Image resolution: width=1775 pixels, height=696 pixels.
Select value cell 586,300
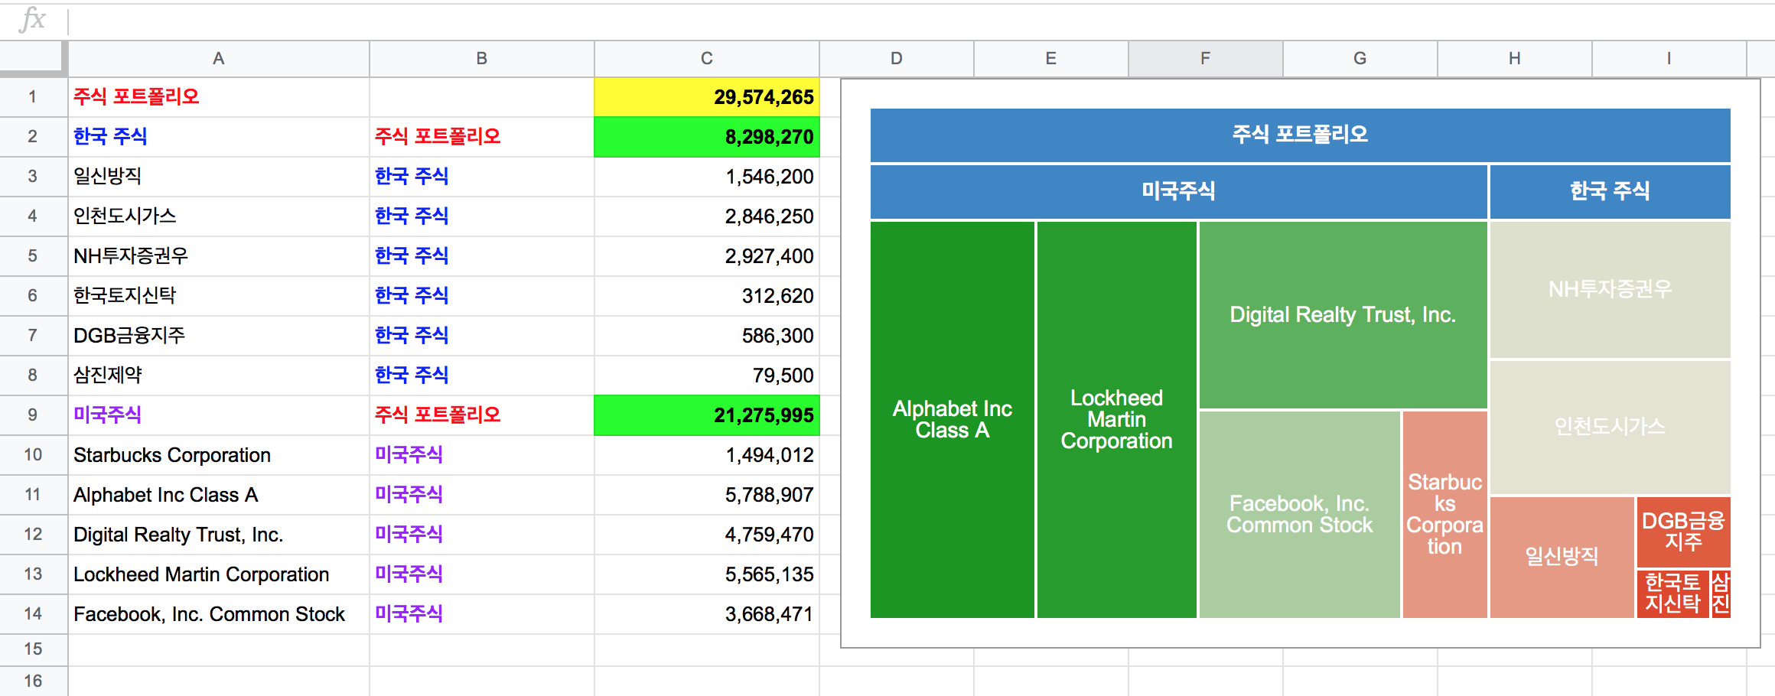coord(707,336)
